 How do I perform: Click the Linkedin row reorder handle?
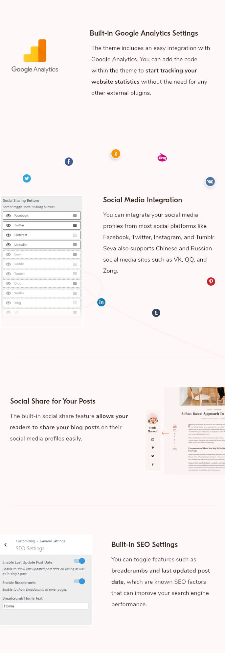click(75, 245)
